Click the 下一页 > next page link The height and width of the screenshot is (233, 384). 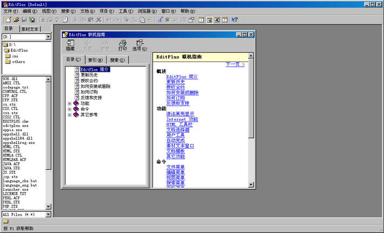tap(235, 64)
